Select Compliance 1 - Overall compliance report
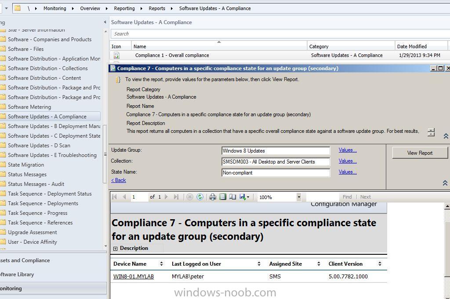Image resolution: width=450 pixels, height=299 pixels. [279, 55]
